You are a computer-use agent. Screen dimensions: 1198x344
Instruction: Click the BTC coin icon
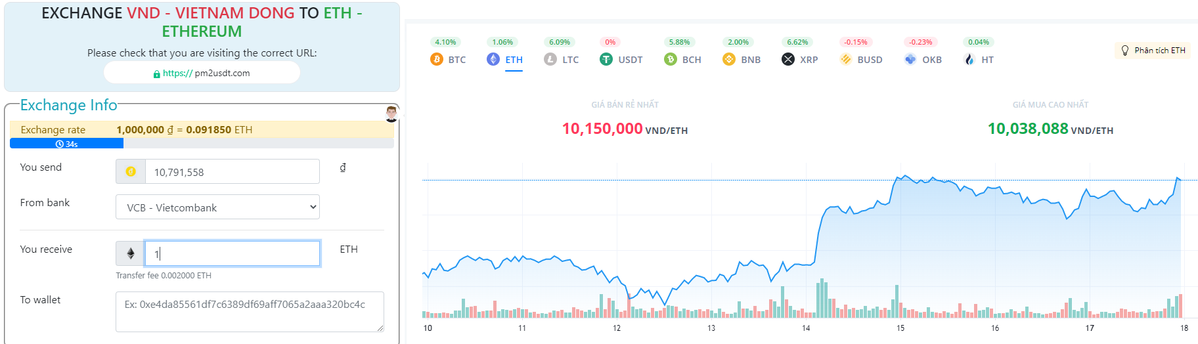437,60
